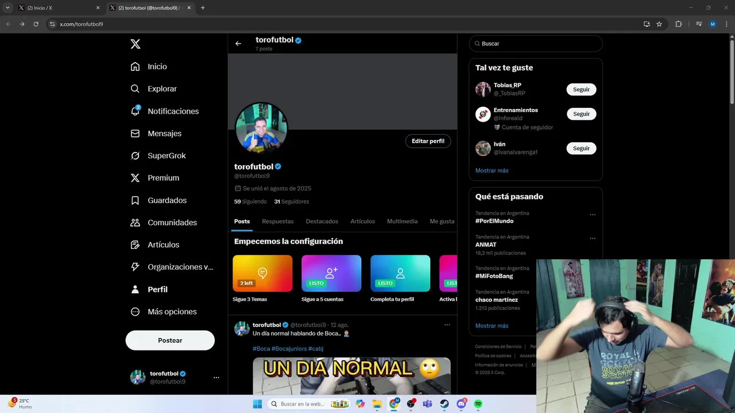Viewport: 735px width, 413px height.
Task: Open the Windows Start menu
Action: (x=257, y=404)
